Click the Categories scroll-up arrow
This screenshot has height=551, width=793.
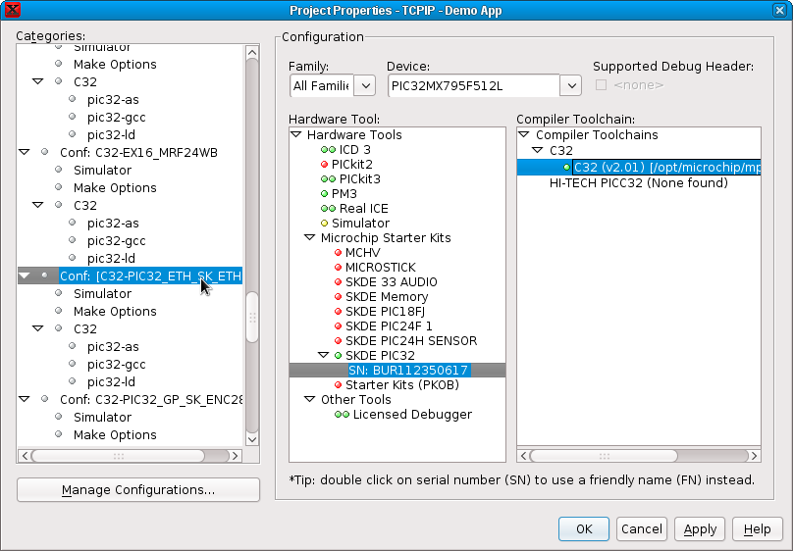[x=252, y=52]
